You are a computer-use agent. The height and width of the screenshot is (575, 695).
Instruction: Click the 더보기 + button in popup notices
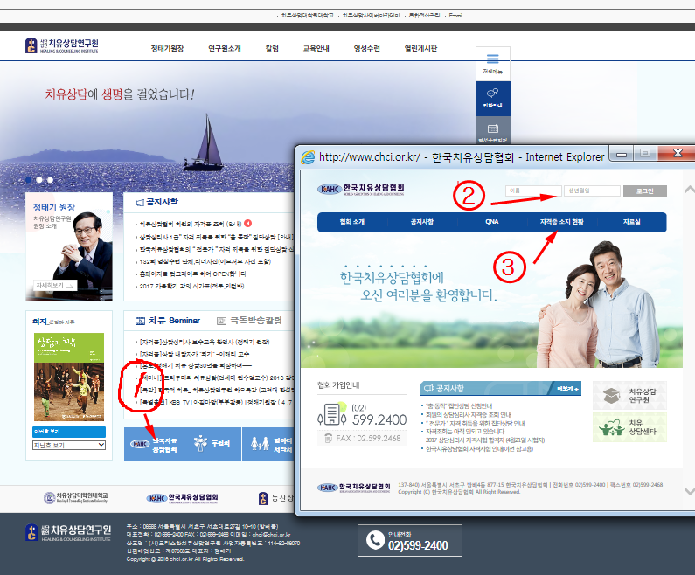(x=566, y=389)
